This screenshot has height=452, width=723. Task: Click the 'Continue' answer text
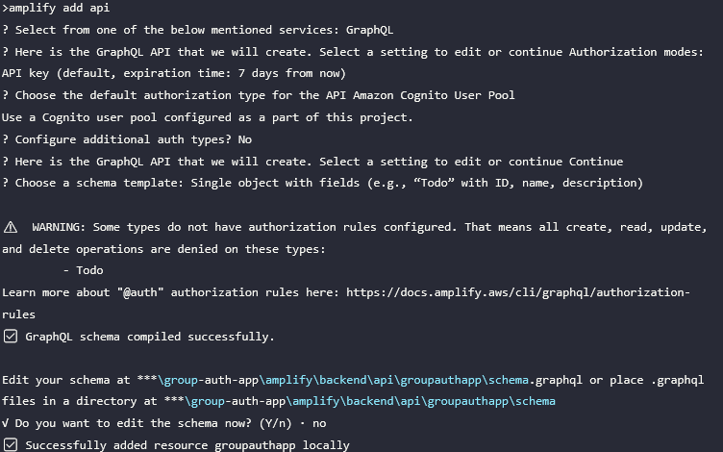click(596, 162)
